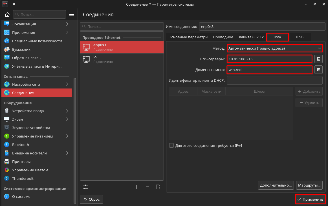Click the export connection icon
The height and width of the screenshot is (206, 328).
(158, 187)
